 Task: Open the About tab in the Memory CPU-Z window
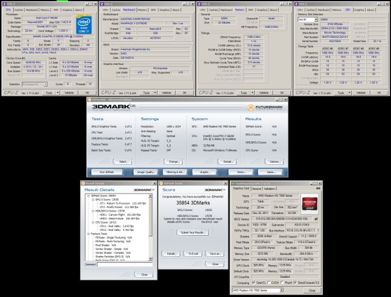tap(273, 10)
